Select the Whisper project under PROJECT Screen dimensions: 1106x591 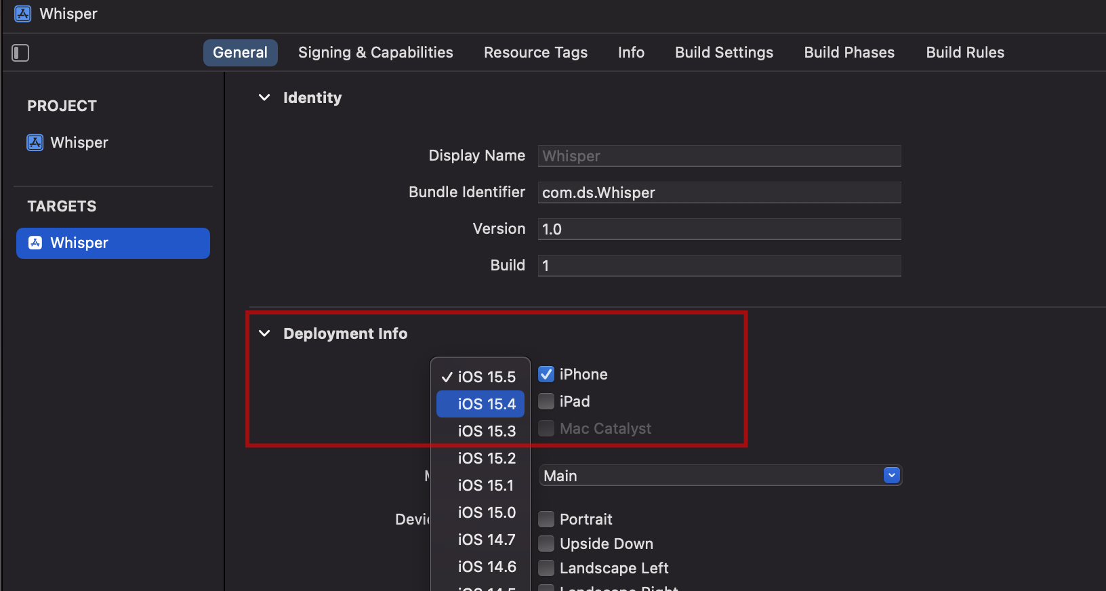(x=68, y=142)
